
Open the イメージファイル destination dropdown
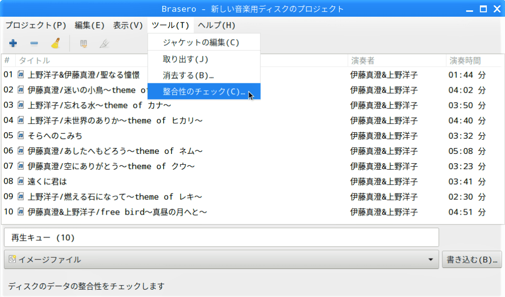point(221,260)
